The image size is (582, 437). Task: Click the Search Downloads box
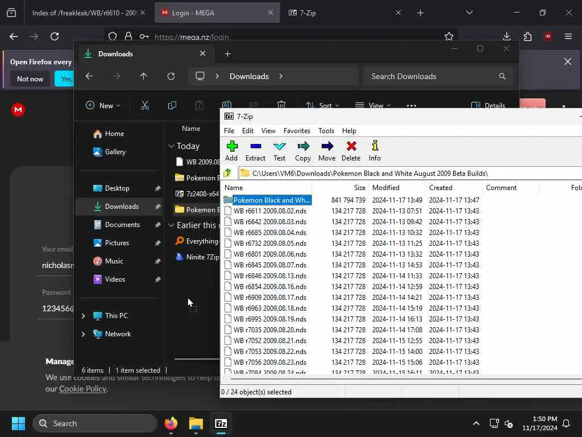click(x=438, y=76)
